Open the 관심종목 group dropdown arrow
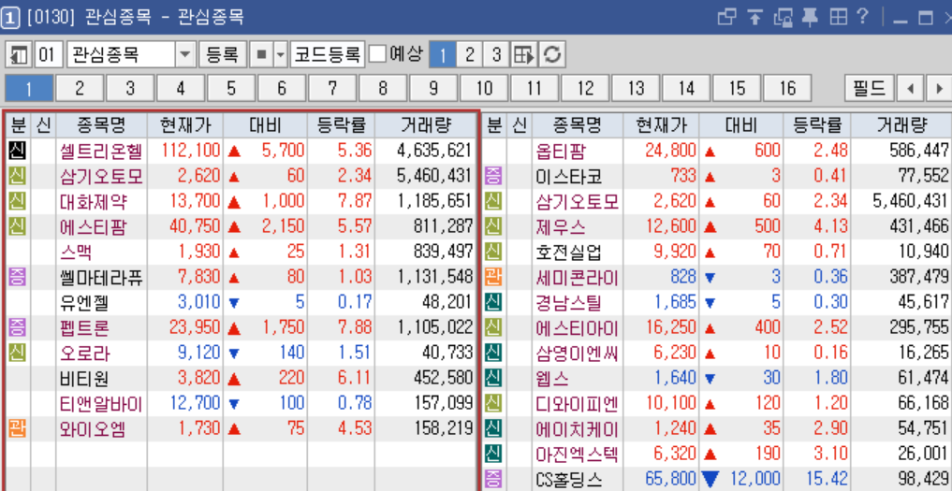The image size is (952, 491). (x=185, y=55)
